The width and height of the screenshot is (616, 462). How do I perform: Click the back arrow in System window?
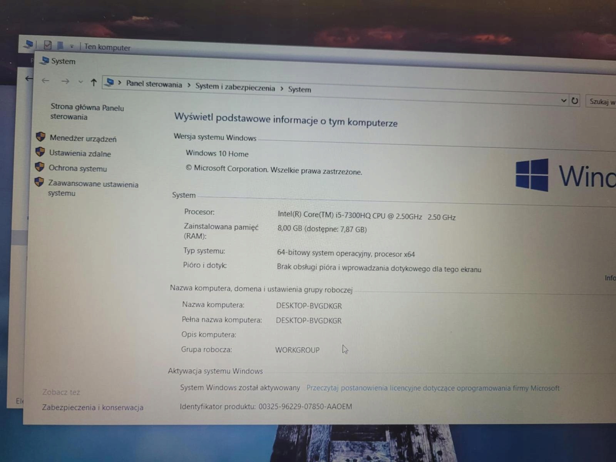[x=45, y=80]
